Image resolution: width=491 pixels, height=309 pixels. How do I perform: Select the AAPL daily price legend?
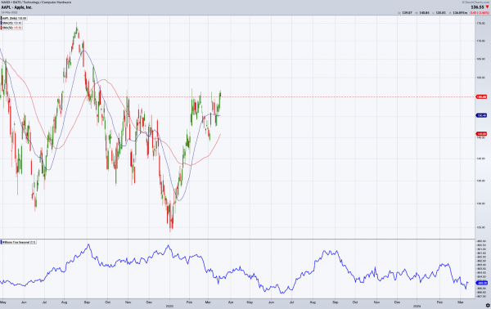[14, 18]
